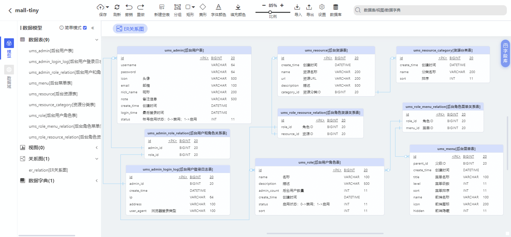
Task: Select the ums_admin table header in diagram
Action: [x=184, y=50]
